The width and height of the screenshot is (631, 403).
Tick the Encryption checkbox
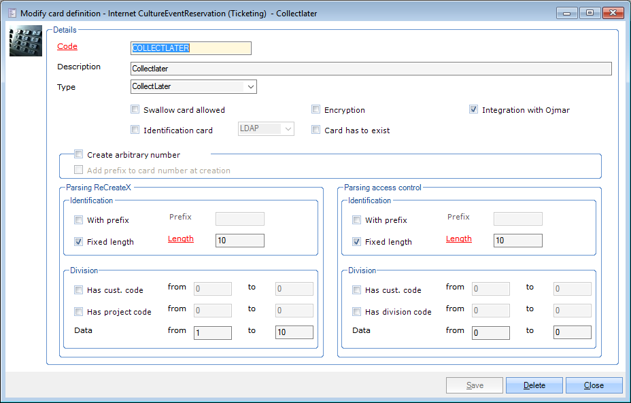(x=316, y=109)
